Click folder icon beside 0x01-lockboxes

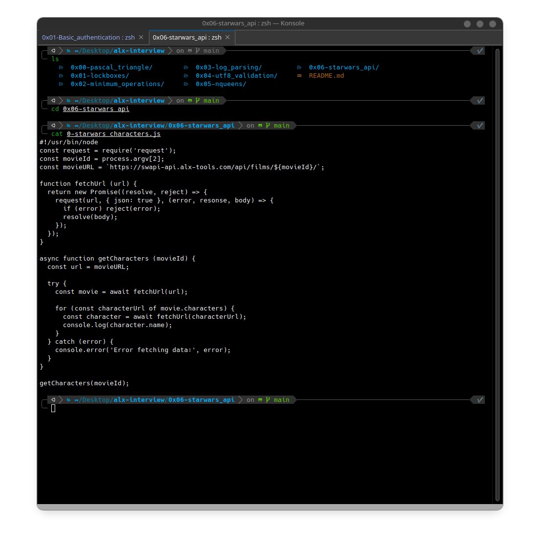(61, 76)
